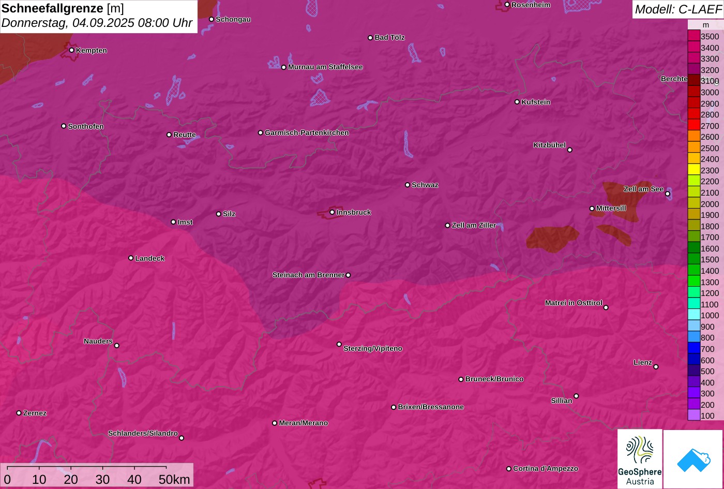Select the Nauders marker dot
Image resolution: width=724 pixels, height=489 pixels.
117,346
